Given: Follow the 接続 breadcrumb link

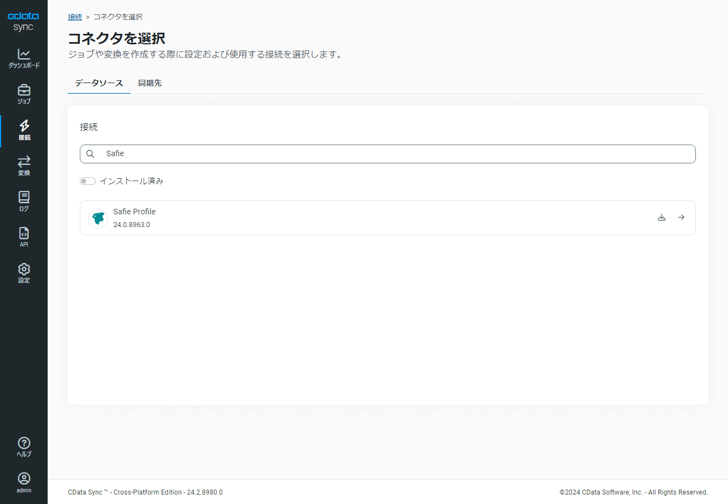Looking at the screenshot, I should click(75, 17).
